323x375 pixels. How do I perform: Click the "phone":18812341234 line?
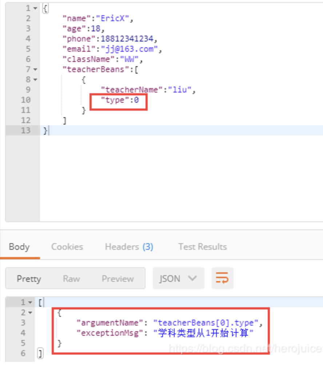tap(110, 39)
